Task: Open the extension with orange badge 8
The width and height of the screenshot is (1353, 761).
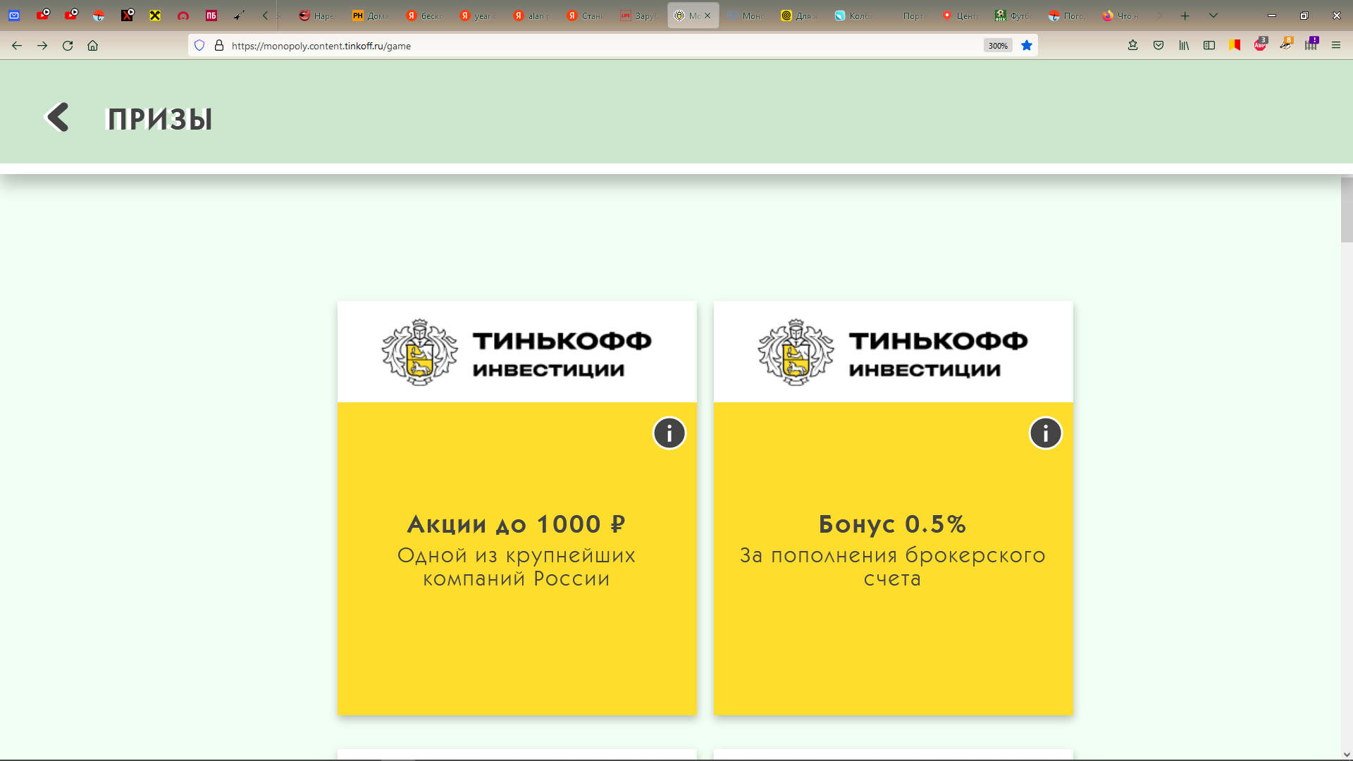Action: [x=1286, y=44]
